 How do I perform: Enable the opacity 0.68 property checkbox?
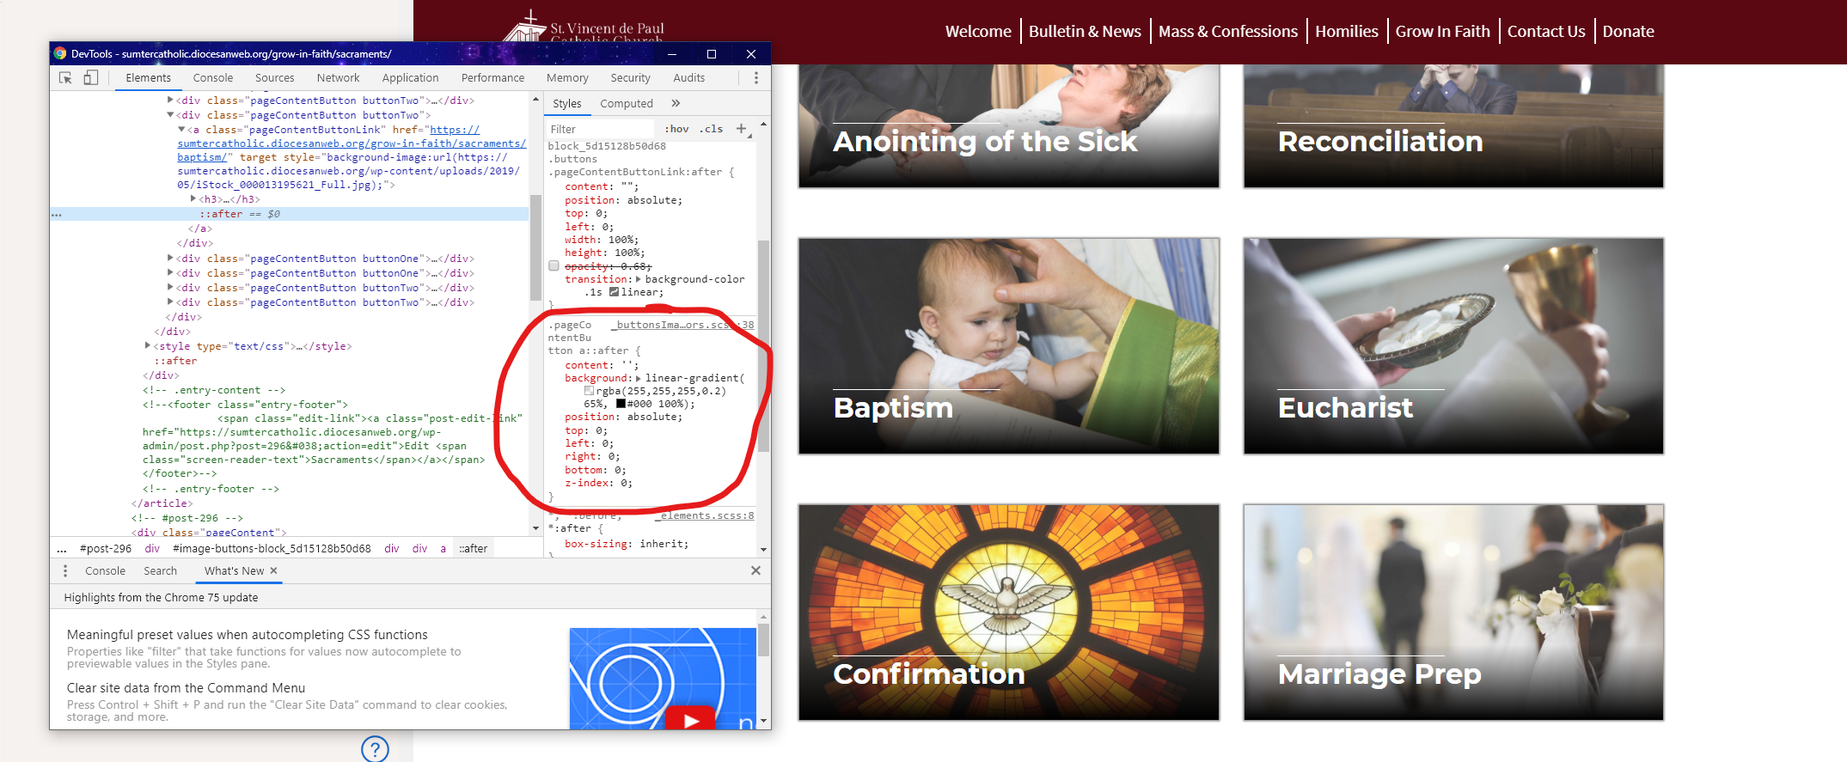pyautogui.click(x=554, y=266)
